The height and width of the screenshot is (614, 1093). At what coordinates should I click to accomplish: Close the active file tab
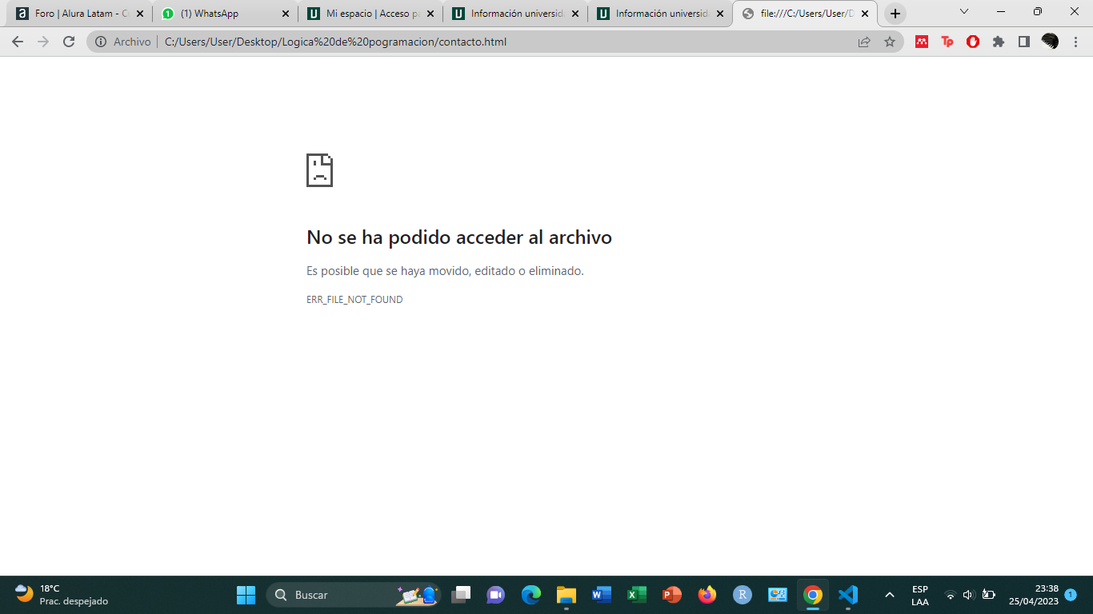tap(865, 14)
